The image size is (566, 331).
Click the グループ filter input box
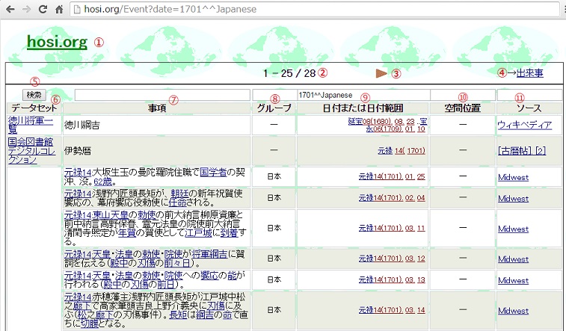(x=274, y=95)
